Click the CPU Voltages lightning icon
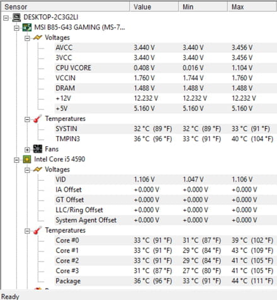This screenshot has height=300, width=277. tap(38, 170)
